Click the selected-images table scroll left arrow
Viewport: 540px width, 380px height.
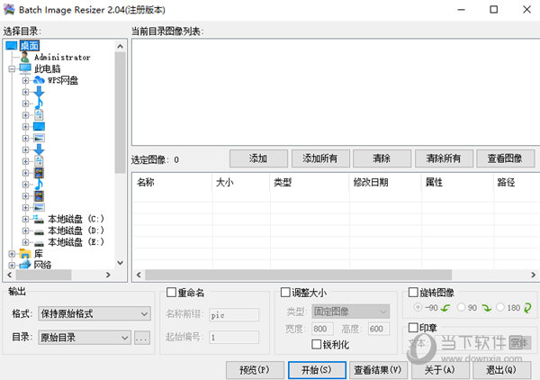click(x=139, y=275)
